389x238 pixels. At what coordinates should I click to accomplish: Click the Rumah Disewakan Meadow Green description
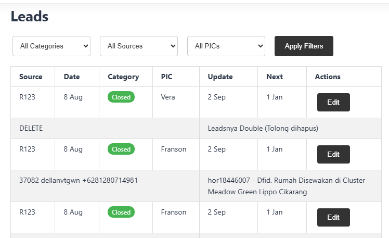tap(286, 186)
